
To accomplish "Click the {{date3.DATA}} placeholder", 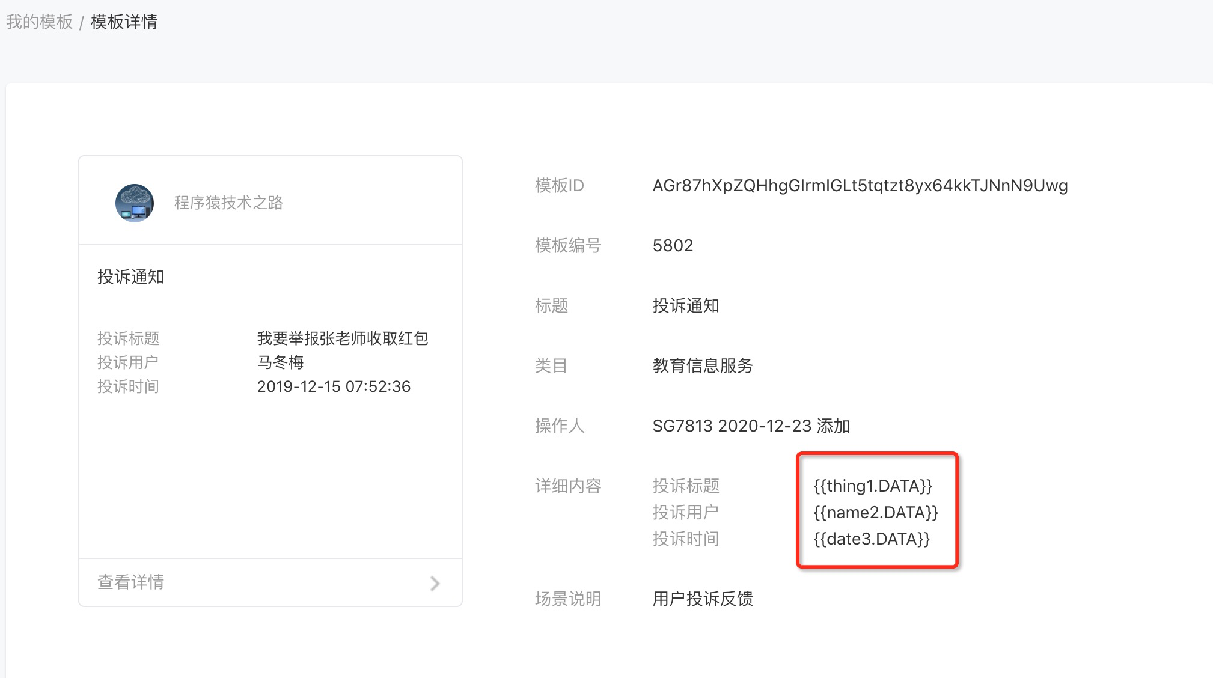I will pos(872,539).
